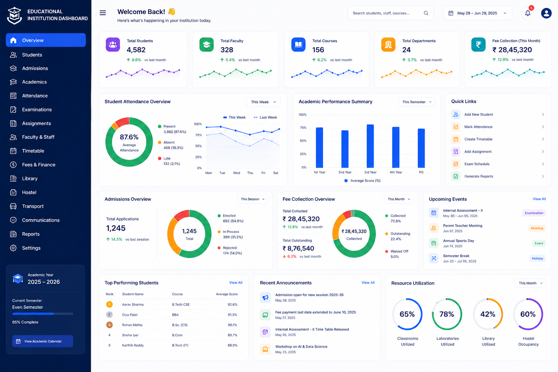
Task: Click View Academic Calendar button
Action: tap(43, 341)
